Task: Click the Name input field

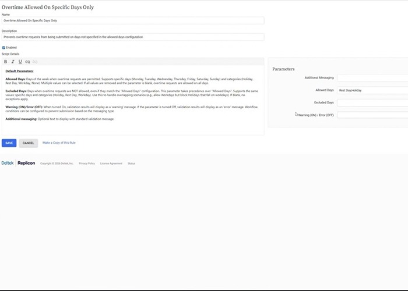Action: click(133, 20)
